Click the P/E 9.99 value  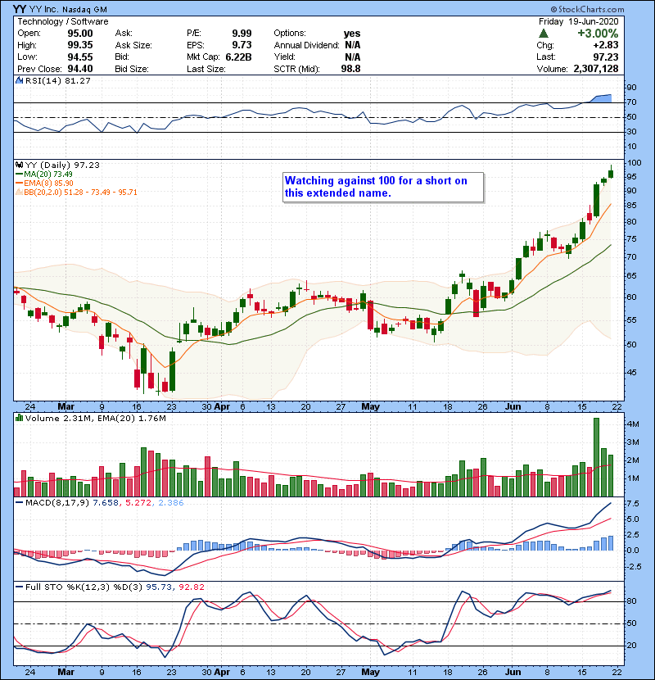click(242, 34)
